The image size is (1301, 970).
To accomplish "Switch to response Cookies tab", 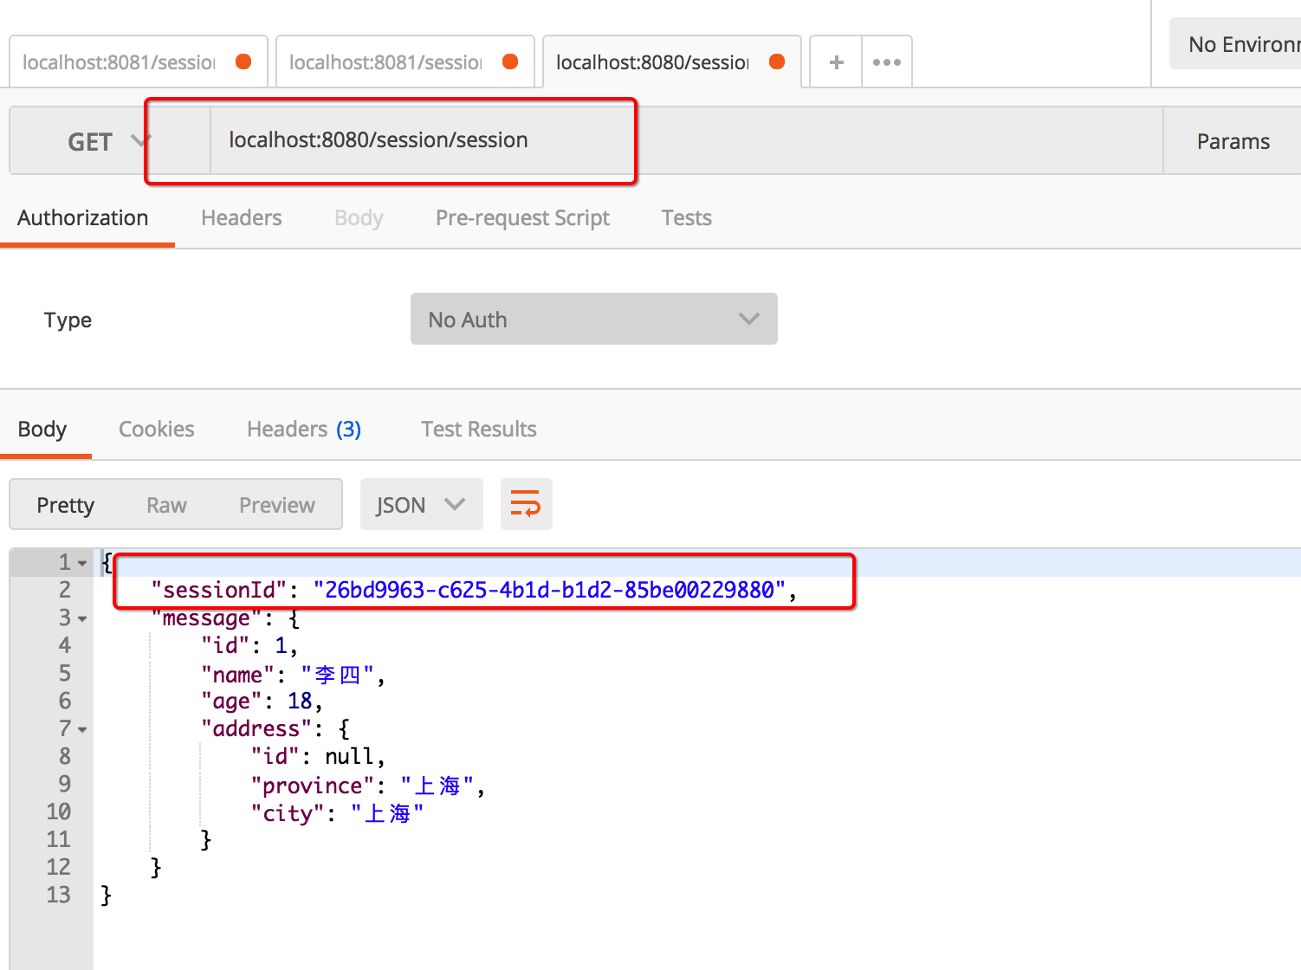I will 156,430.
